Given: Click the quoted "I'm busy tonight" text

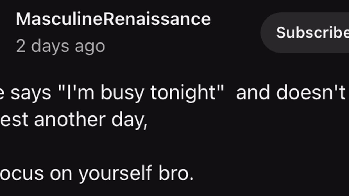Looking at the screenshot, I should [x=141, y=93].
